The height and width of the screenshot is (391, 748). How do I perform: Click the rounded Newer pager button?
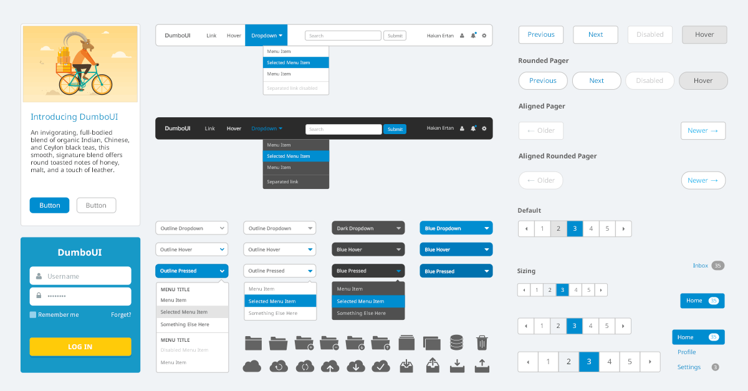click(703, 180)
